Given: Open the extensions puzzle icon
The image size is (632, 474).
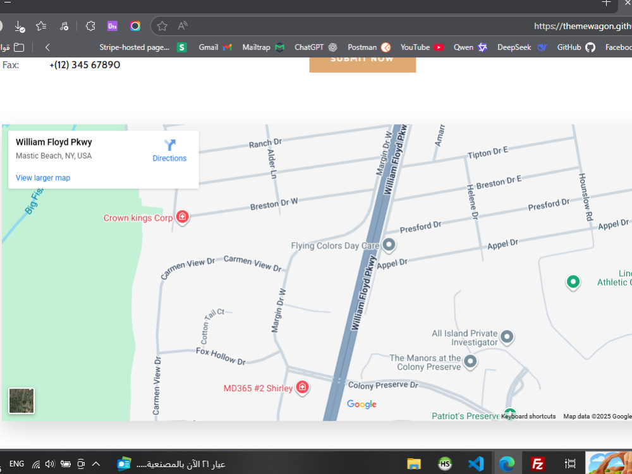Looking at the screenshot, I should pyautogui.click(x=90, y=26).
